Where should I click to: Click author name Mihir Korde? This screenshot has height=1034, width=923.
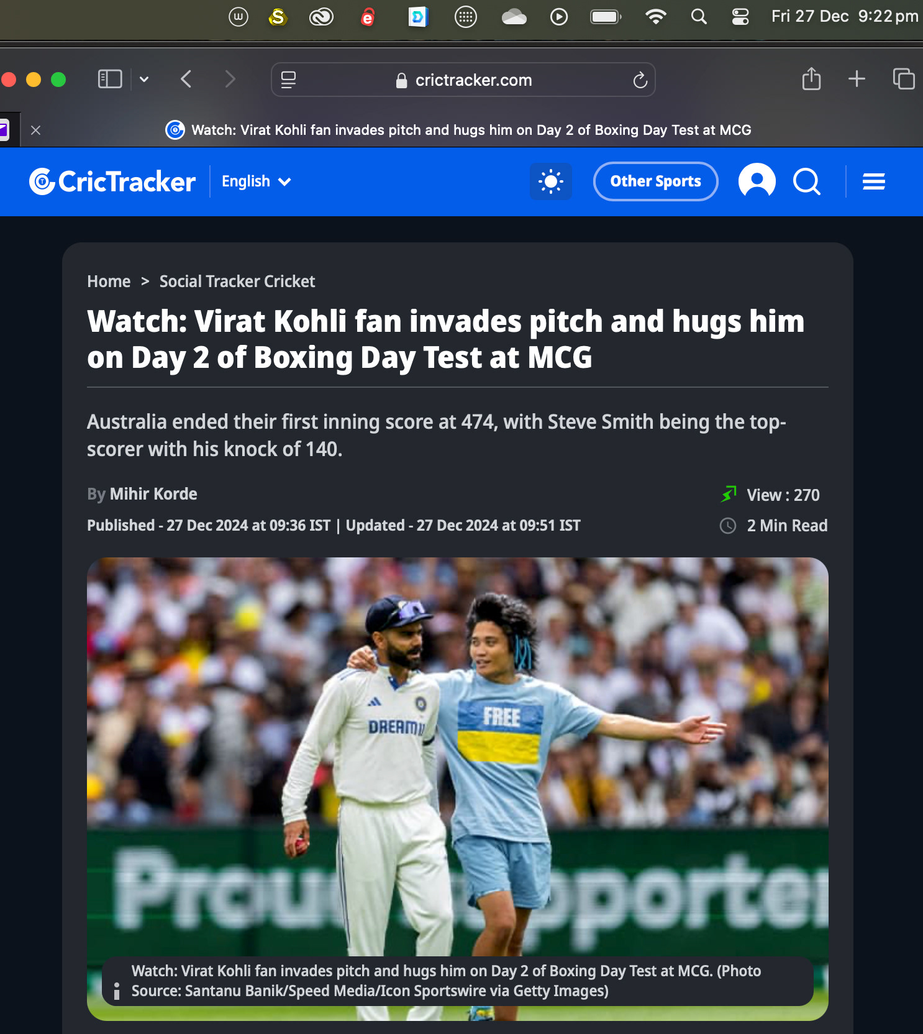click(x=153, y=494)
